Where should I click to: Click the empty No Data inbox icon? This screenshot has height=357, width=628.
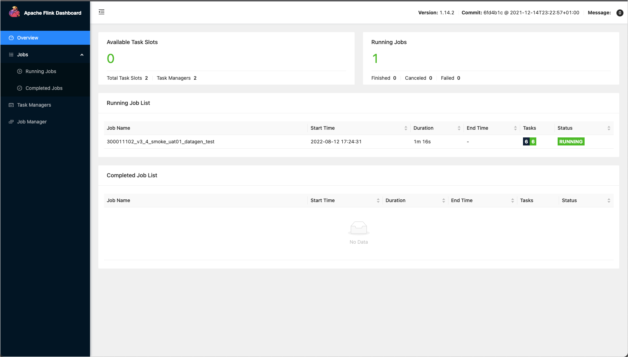point(359,228)
